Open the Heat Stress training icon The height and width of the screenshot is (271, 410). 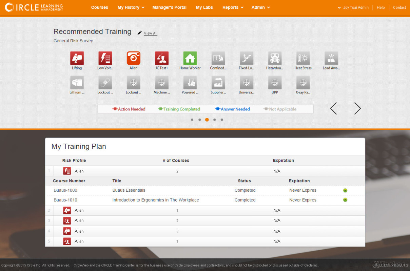pos(303,58)
